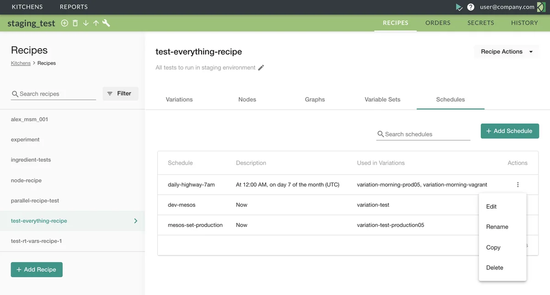Expand the test-everything-recipe chevron
The width and height of the screenshot is (550, 295).
(136, 221)
